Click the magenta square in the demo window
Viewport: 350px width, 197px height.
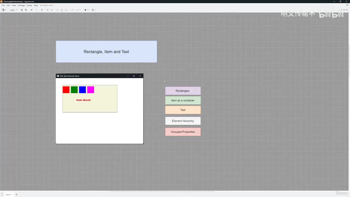click(91, 90)
